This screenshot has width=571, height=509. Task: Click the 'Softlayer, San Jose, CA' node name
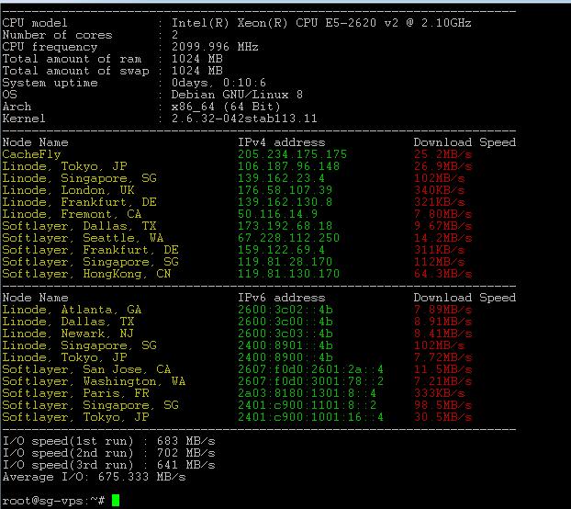click(x=86, y=369)
